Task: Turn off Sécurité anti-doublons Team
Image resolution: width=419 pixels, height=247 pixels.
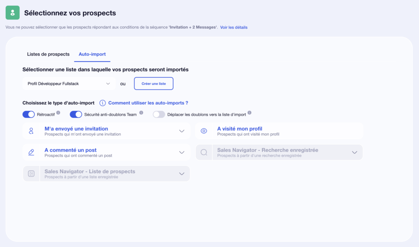Action: point(76,114)
